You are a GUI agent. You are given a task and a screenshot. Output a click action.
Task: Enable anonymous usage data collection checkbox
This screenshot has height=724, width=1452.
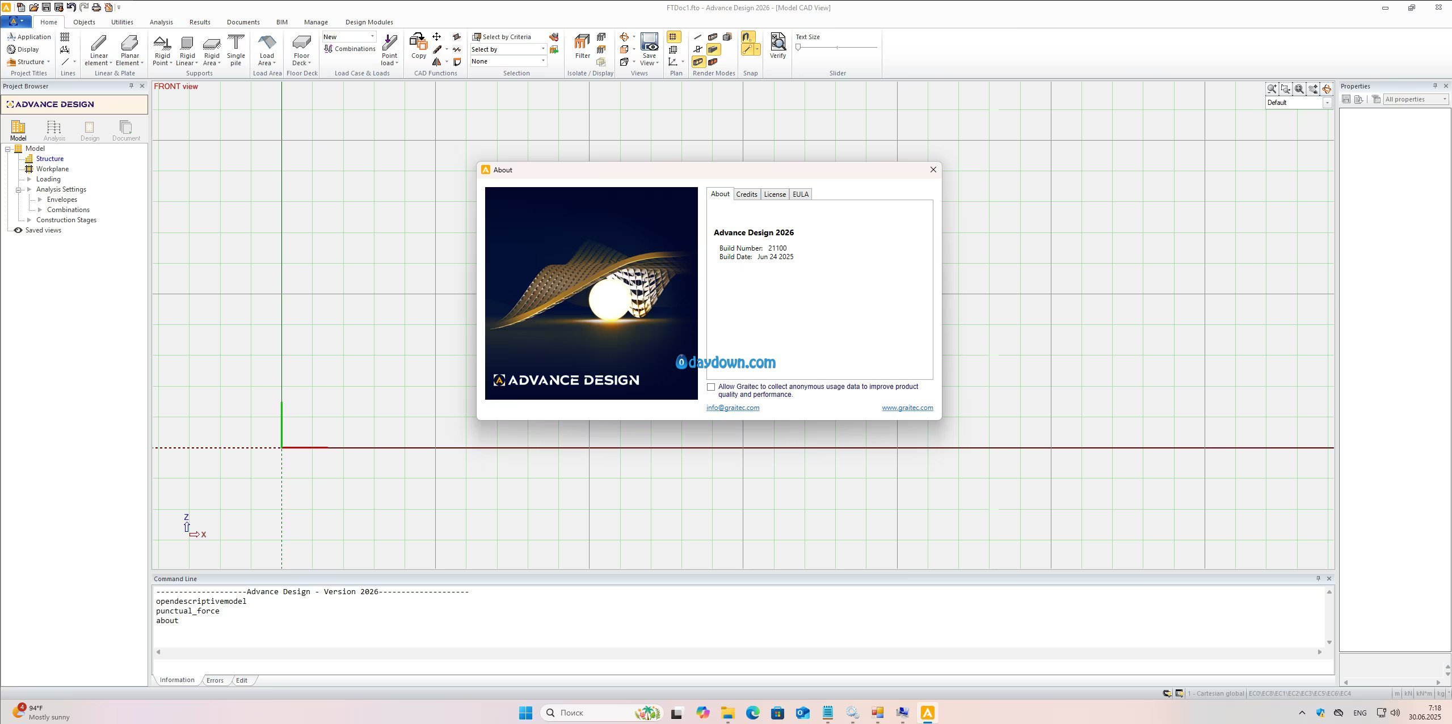(711, 387)
